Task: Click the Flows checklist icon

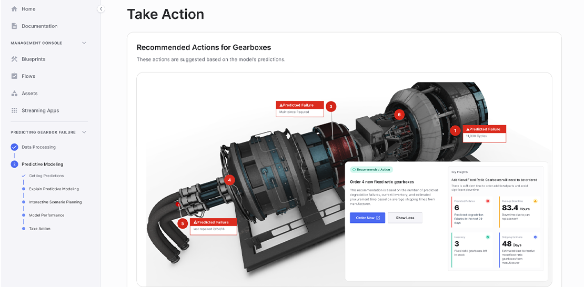Action: 14,76
